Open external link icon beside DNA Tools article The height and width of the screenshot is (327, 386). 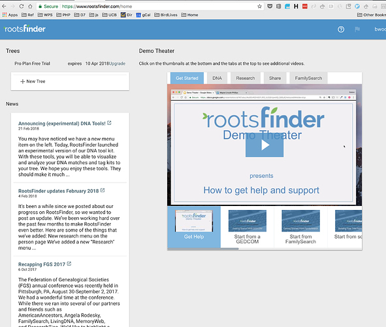point(109,123)
